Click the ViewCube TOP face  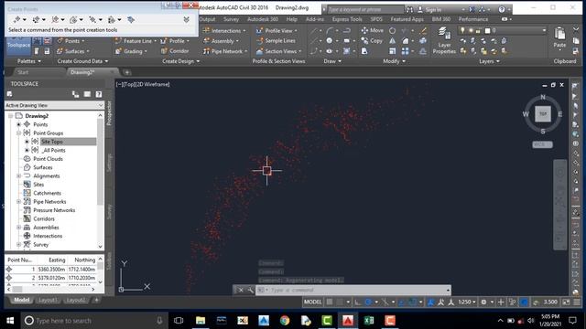(x=543, y=113)
